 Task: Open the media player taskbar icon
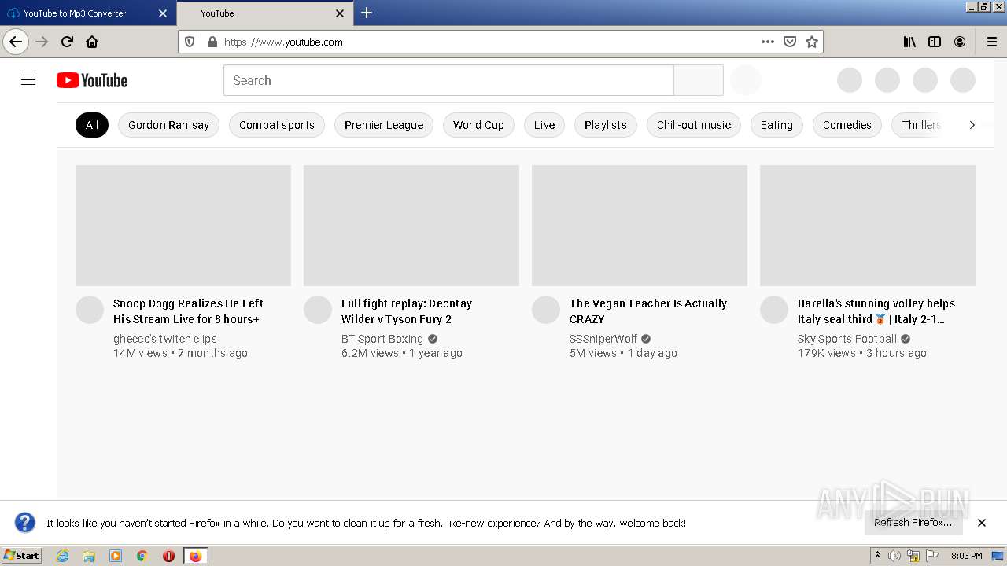tap(116, 556)
